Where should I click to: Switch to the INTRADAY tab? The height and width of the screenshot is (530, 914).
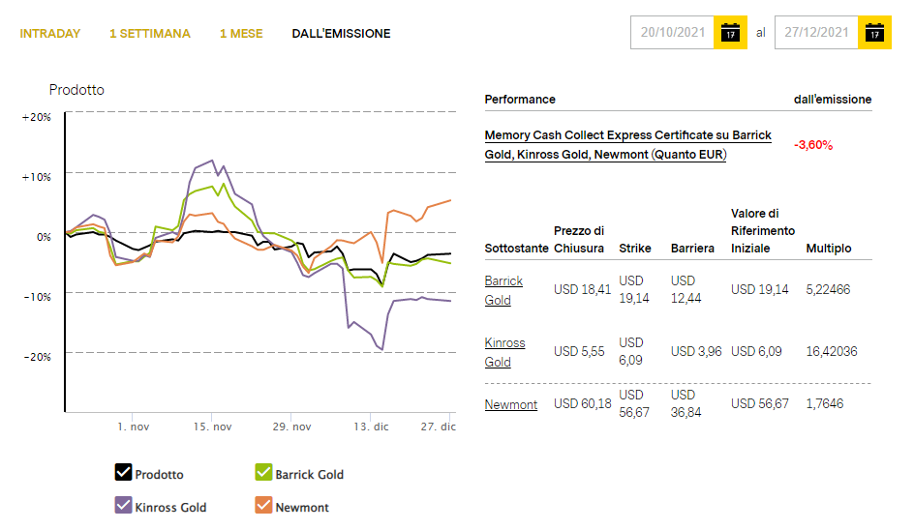click(x=50, y=34)
